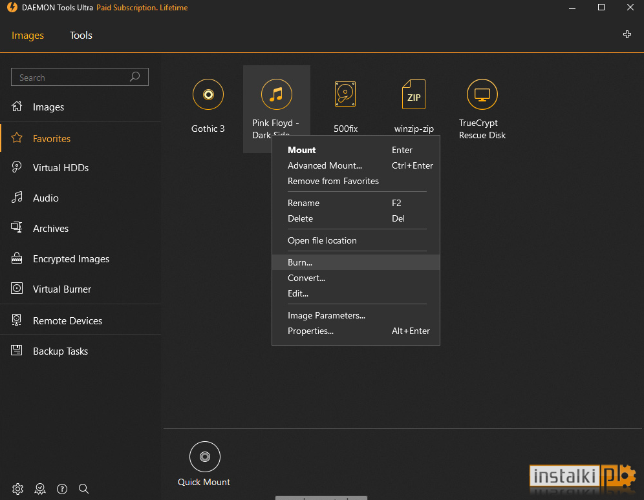Open the license ribbon badge icon
Screen dimensions: 644x500
[x=40, y=488]
